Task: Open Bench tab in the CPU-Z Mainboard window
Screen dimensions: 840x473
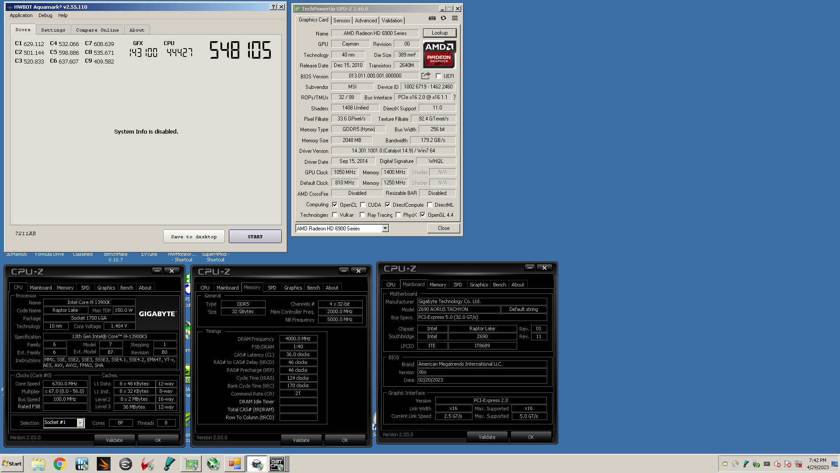Action: coord(499,285)
